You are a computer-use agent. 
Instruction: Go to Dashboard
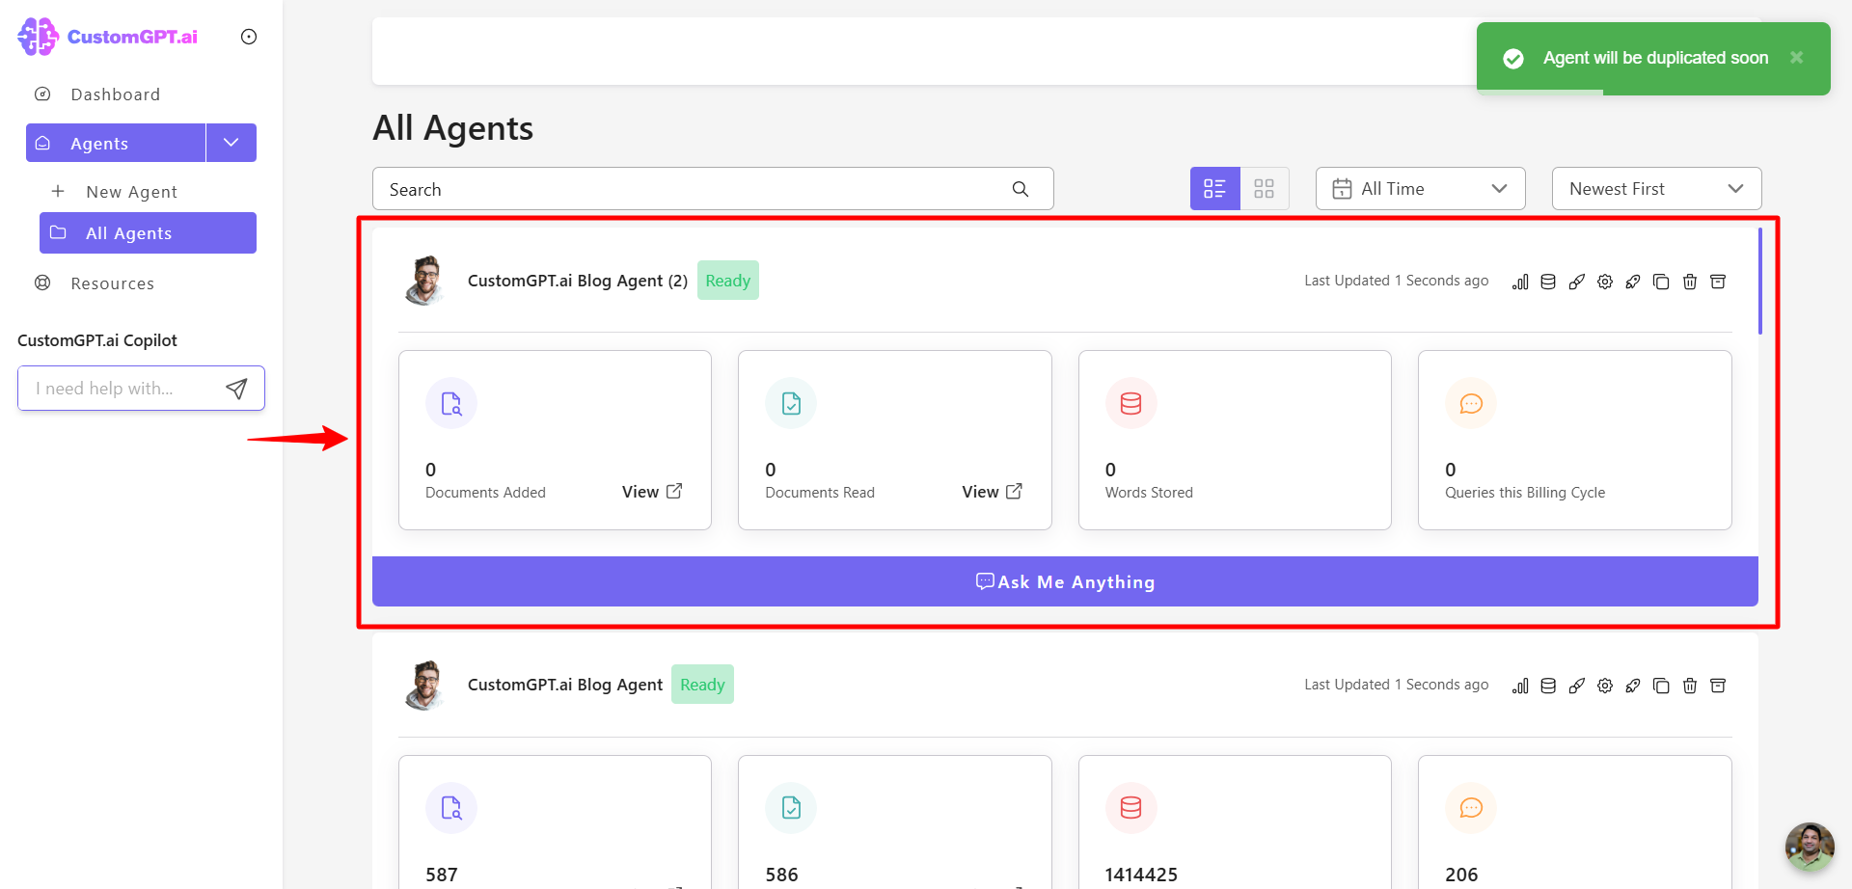click(115, 94)
